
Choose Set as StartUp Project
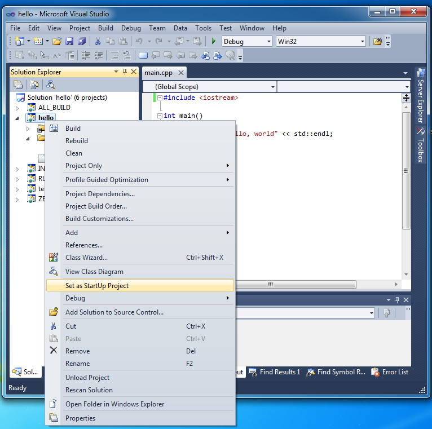[x=97, y=286]
